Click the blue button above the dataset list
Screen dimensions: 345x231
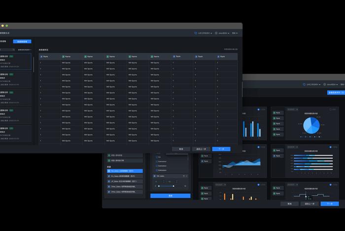point(22,42)
